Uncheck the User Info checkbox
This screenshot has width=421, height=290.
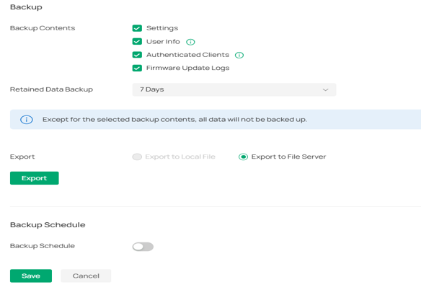click(x=137, y=41)
